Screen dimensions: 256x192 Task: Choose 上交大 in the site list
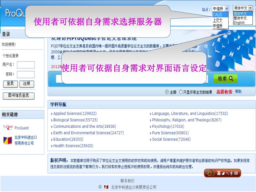click(x=220, y=20)
